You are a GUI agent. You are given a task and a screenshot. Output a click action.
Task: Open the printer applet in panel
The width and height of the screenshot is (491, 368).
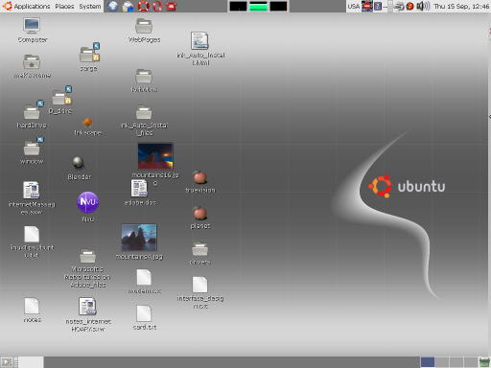click(x=399, y=6)
